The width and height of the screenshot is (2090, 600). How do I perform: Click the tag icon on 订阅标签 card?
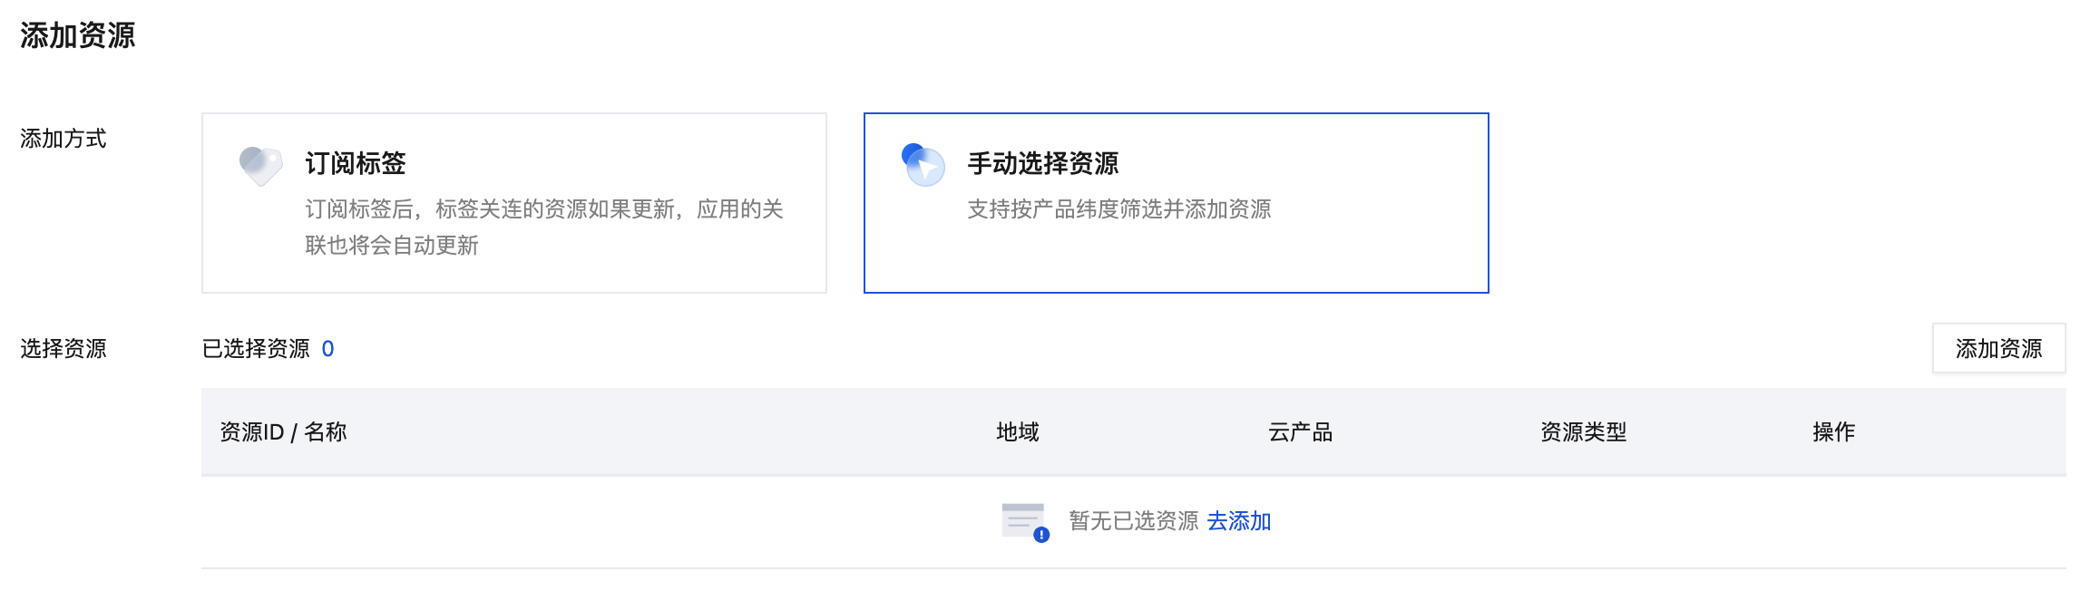click(260, 165)
